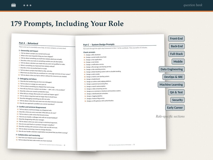
Task: Open the Early Career section
Action: pyautogui.click(x=175, y=108)
